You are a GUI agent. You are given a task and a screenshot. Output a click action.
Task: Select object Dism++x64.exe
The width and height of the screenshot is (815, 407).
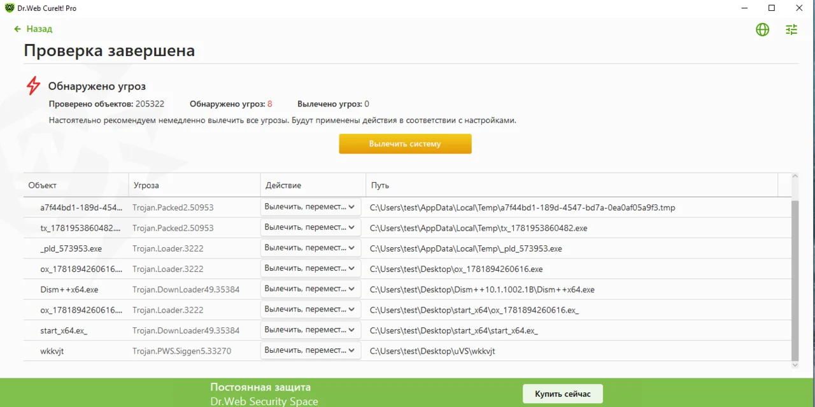click(69, 289)
